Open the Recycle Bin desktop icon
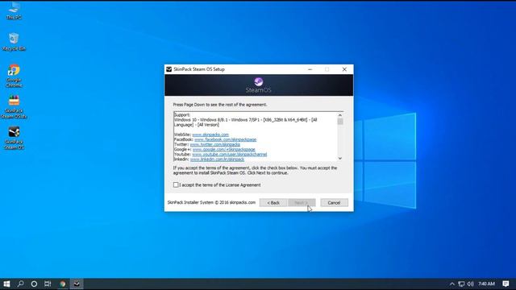The height and width of the screenshot is (290, 516). coord(14,42)
